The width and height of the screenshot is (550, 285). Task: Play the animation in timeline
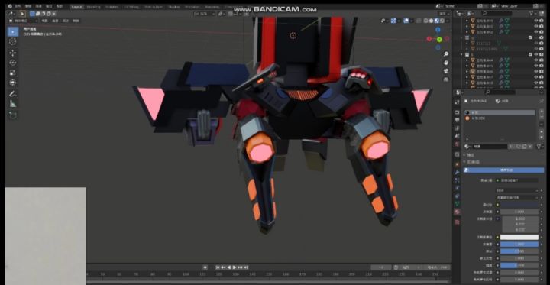235,267
